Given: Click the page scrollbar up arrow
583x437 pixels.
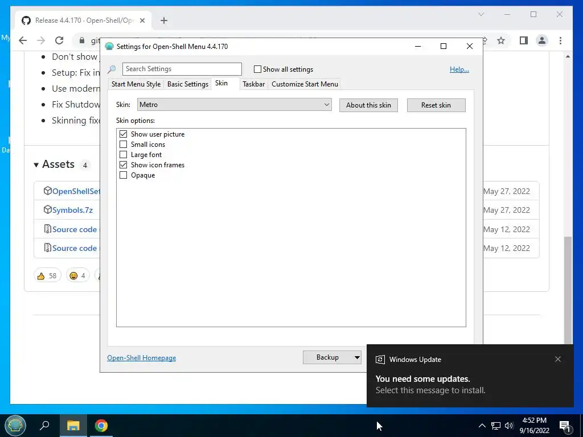Looking at the screenshot, I should point(568,56).
